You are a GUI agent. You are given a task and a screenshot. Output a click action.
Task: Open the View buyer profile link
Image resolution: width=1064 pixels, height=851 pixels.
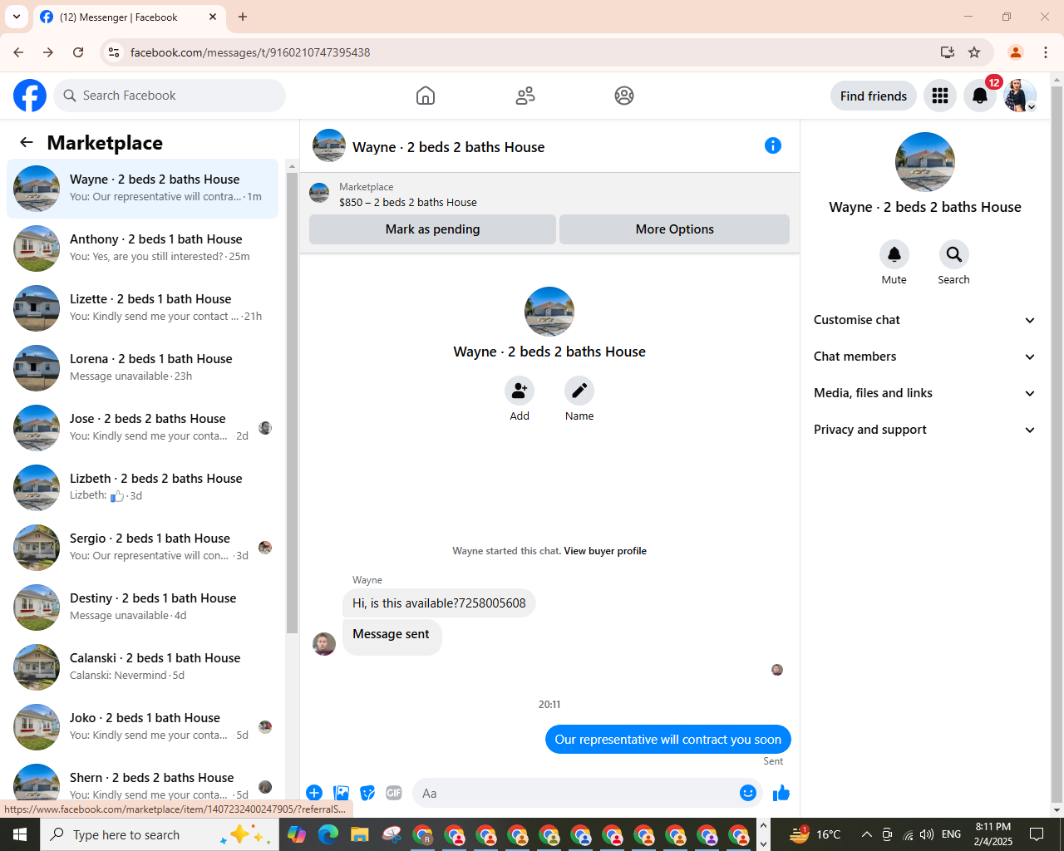pos(605,551)
